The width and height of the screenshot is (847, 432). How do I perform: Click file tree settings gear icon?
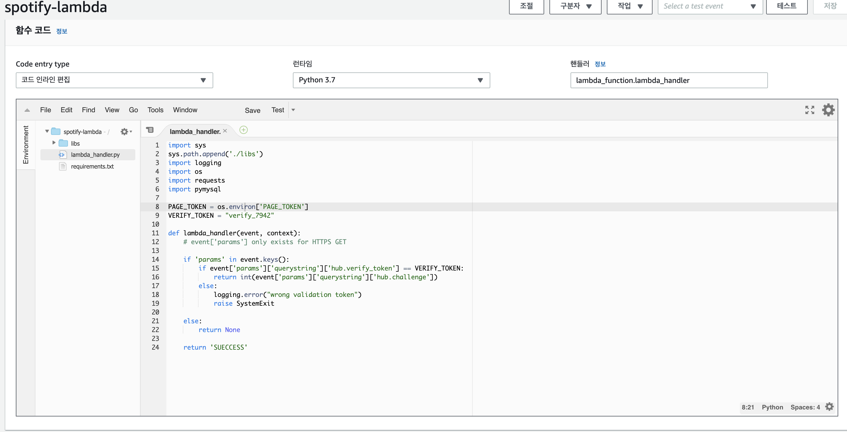click(x=124, y=132)
